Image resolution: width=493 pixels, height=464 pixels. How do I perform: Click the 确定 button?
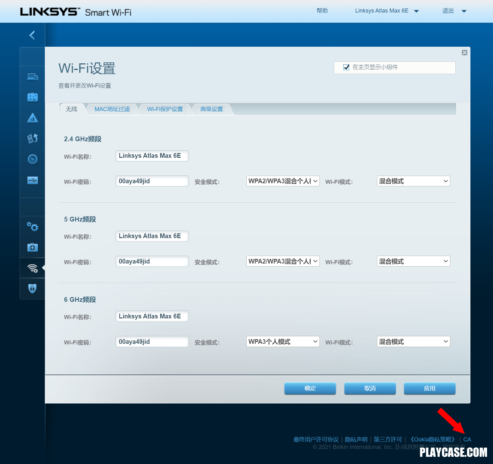click(310, 388)
